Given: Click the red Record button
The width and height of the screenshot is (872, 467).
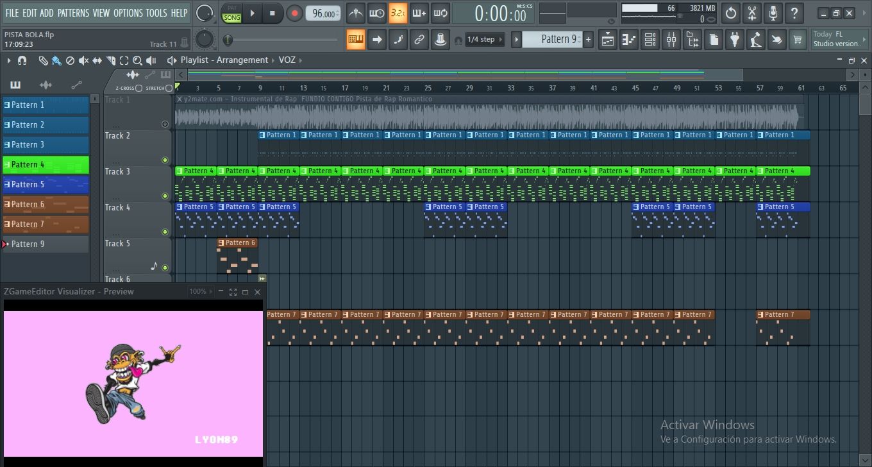Looking at the screenshot, I should [294, 13].
